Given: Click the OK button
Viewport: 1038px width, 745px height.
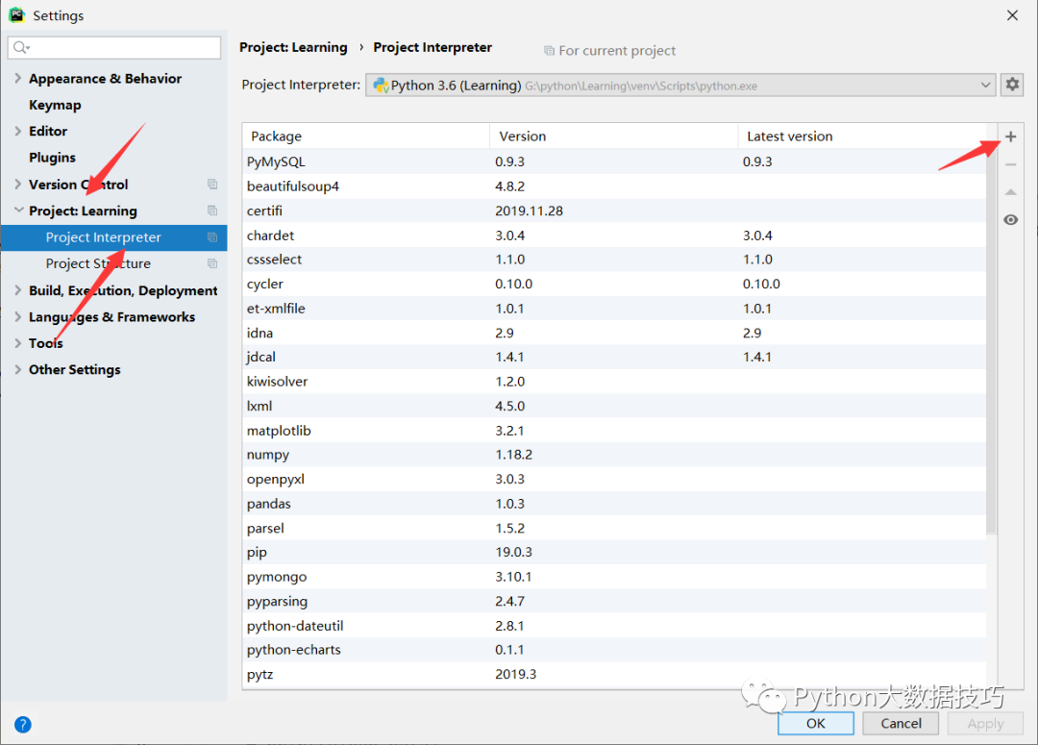Looking at the screenshot, I should click(816, 723).
